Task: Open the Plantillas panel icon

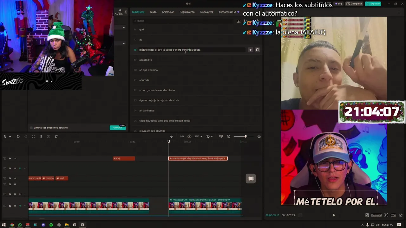Action: (x=119, y=12)
